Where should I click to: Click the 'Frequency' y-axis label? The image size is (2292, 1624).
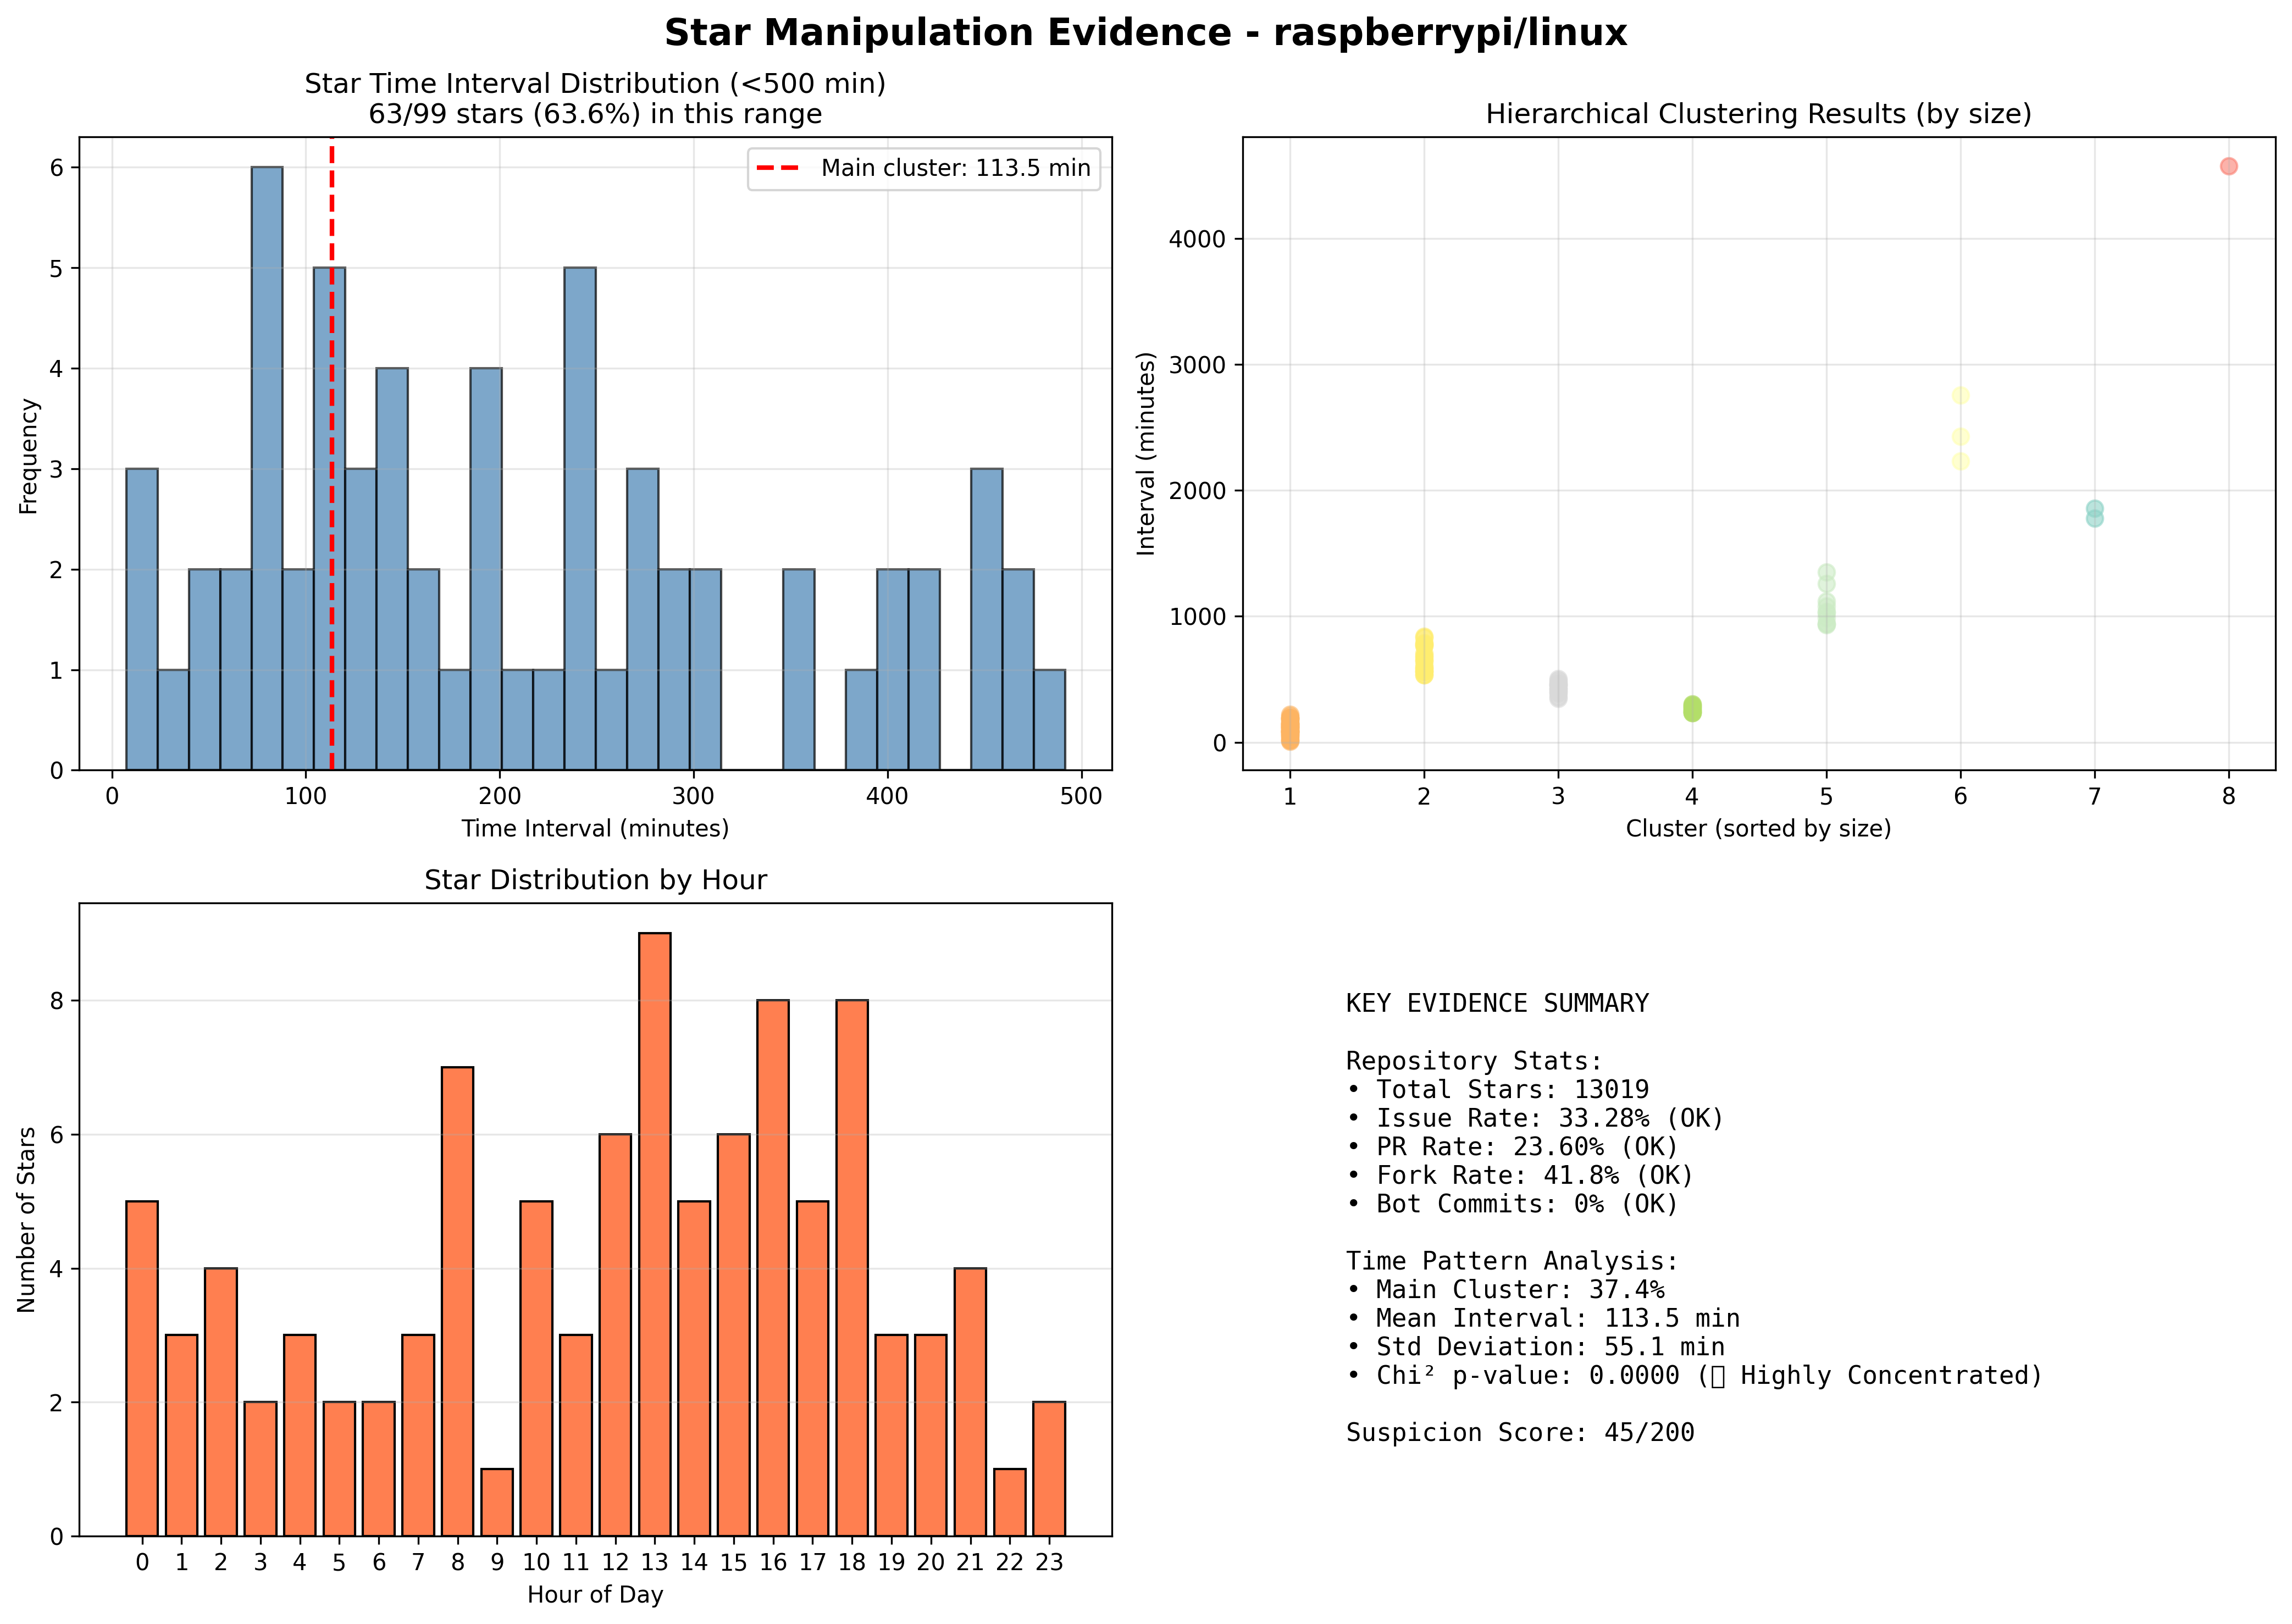tap(28, 456)
